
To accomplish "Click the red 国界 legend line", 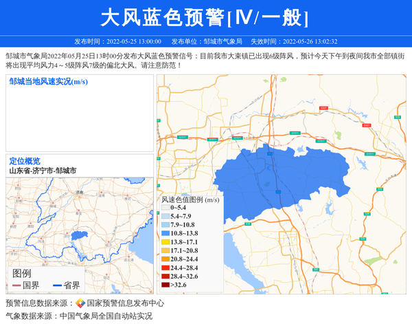I will pos(16,285).
